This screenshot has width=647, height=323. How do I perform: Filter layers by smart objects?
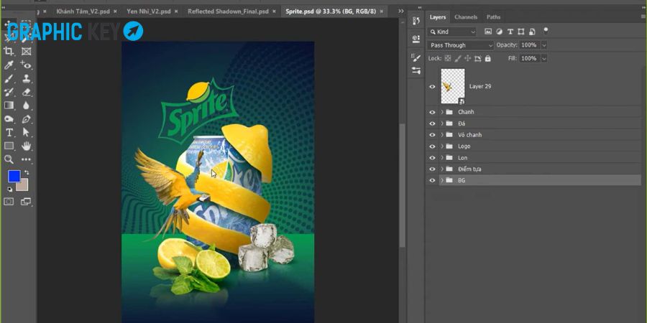click(x=532, y=32)
